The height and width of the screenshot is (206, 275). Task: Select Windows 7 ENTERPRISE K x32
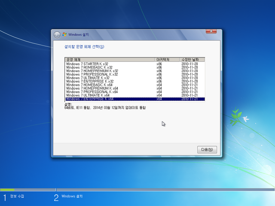click(x=134, y=82)
